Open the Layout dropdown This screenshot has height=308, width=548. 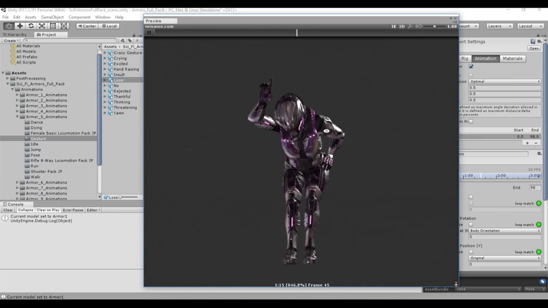[x=530, y=26]
